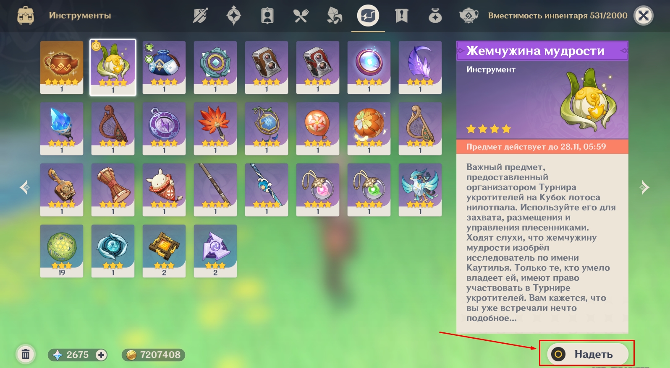Open the Furnishings teapot tab
The image size is (670, 368).
[x=468, y=16]
